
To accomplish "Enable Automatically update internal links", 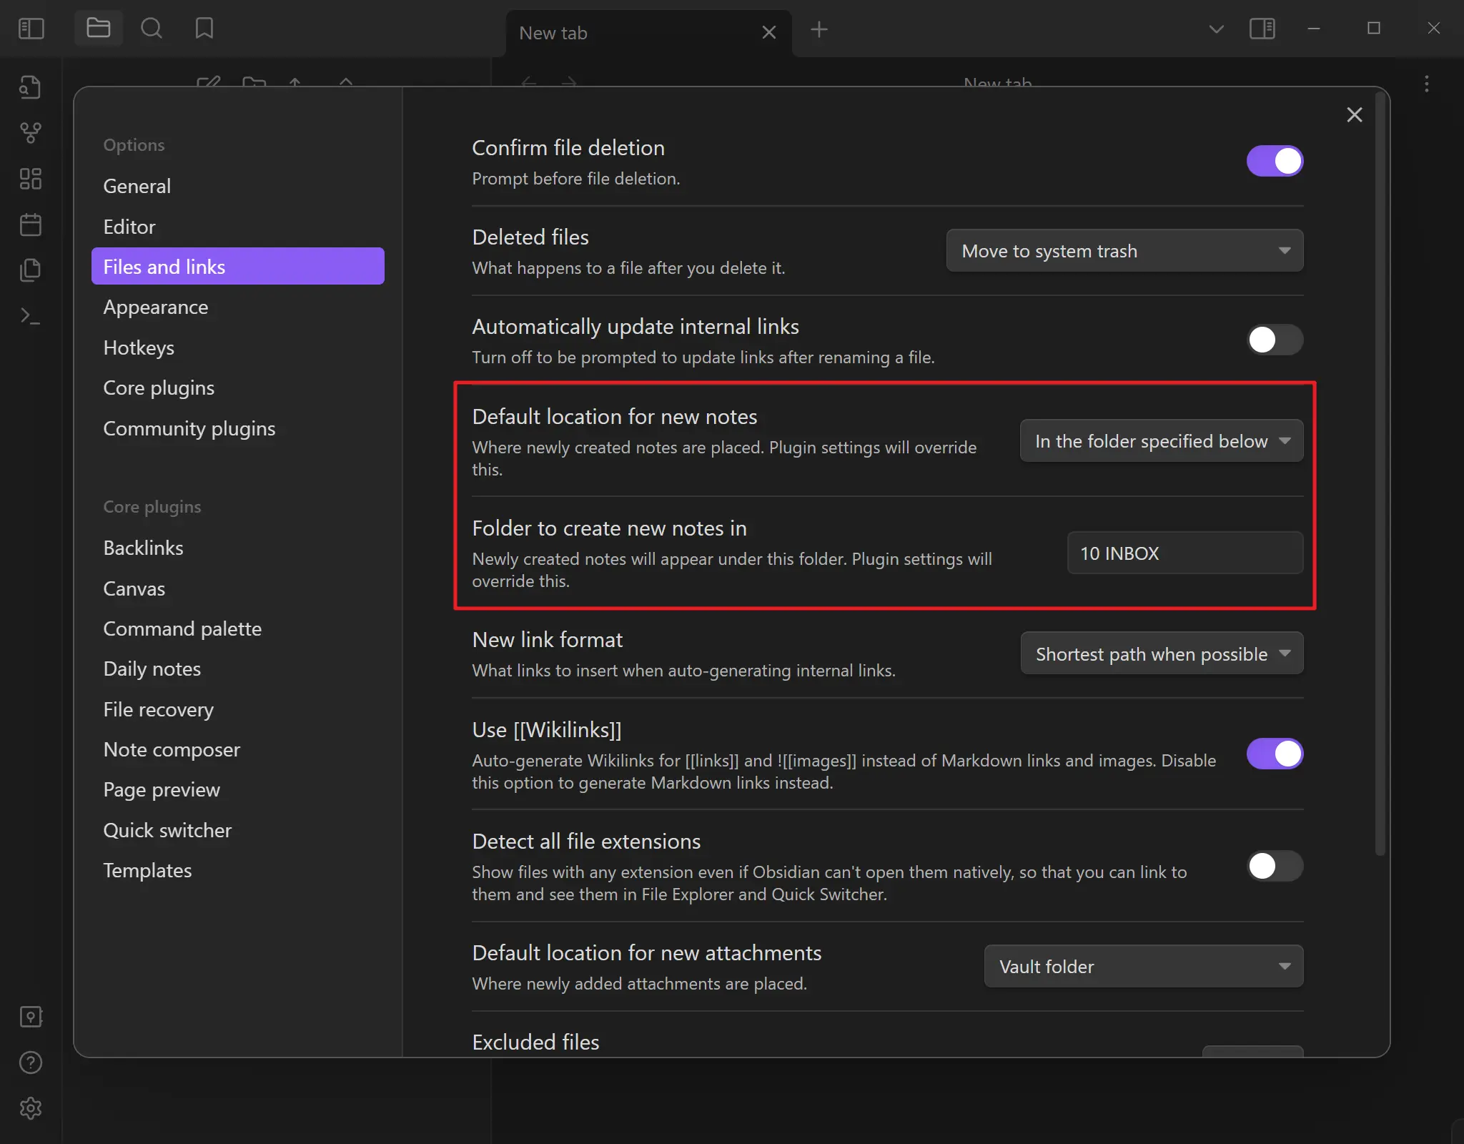I will (x=1275, y=340).
